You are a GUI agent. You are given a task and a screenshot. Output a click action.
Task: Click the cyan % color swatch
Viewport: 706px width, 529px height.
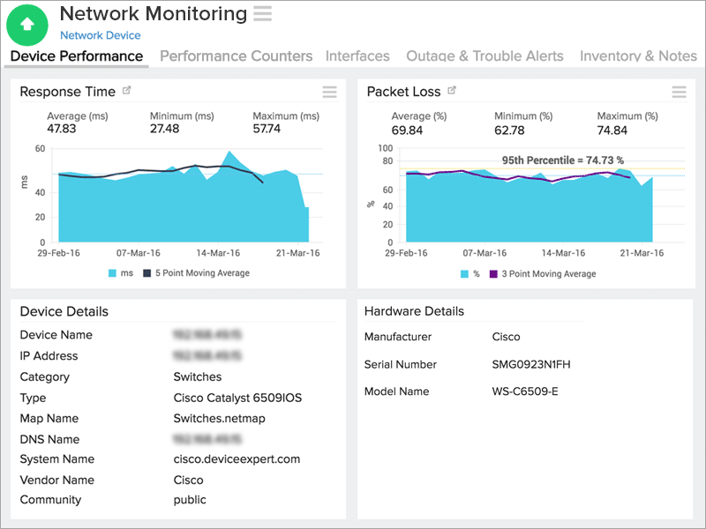(x=463, y=272)
